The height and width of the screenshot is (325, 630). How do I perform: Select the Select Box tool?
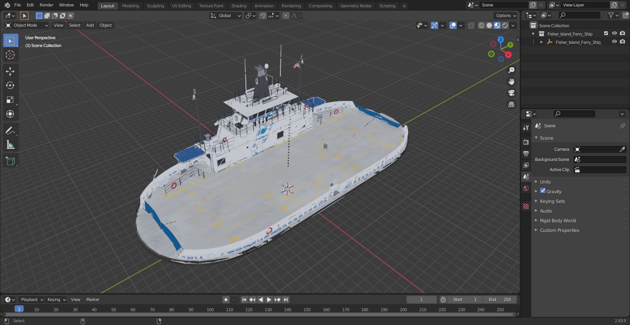(x=10, y=41)
